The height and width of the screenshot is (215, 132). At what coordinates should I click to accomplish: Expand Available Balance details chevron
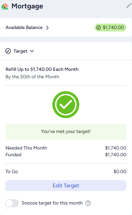(x=47, y=28)
